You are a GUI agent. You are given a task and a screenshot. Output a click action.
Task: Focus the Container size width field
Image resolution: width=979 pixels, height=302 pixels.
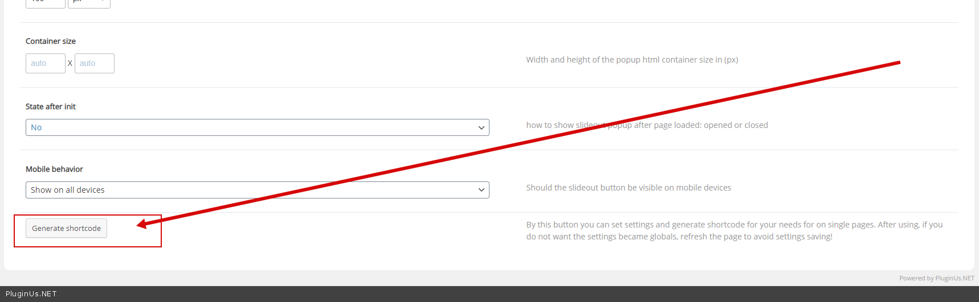tap(46, 63)
